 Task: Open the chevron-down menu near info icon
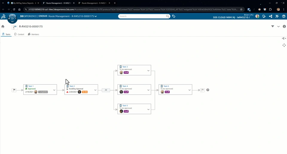click(x=278, y=27)
